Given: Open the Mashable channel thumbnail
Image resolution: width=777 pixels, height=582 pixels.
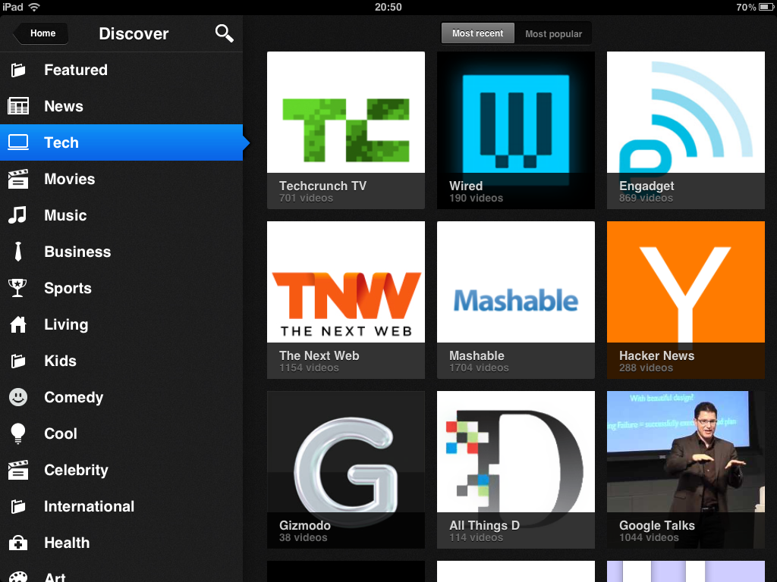Looking at the screenshot, I should point(516,300).
